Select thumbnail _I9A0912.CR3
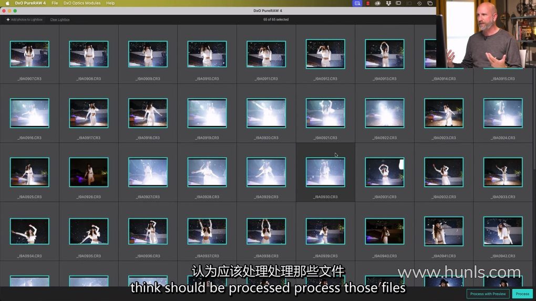Screen dimensions: 536x301 pyautogui.click(x=325, y=54)
